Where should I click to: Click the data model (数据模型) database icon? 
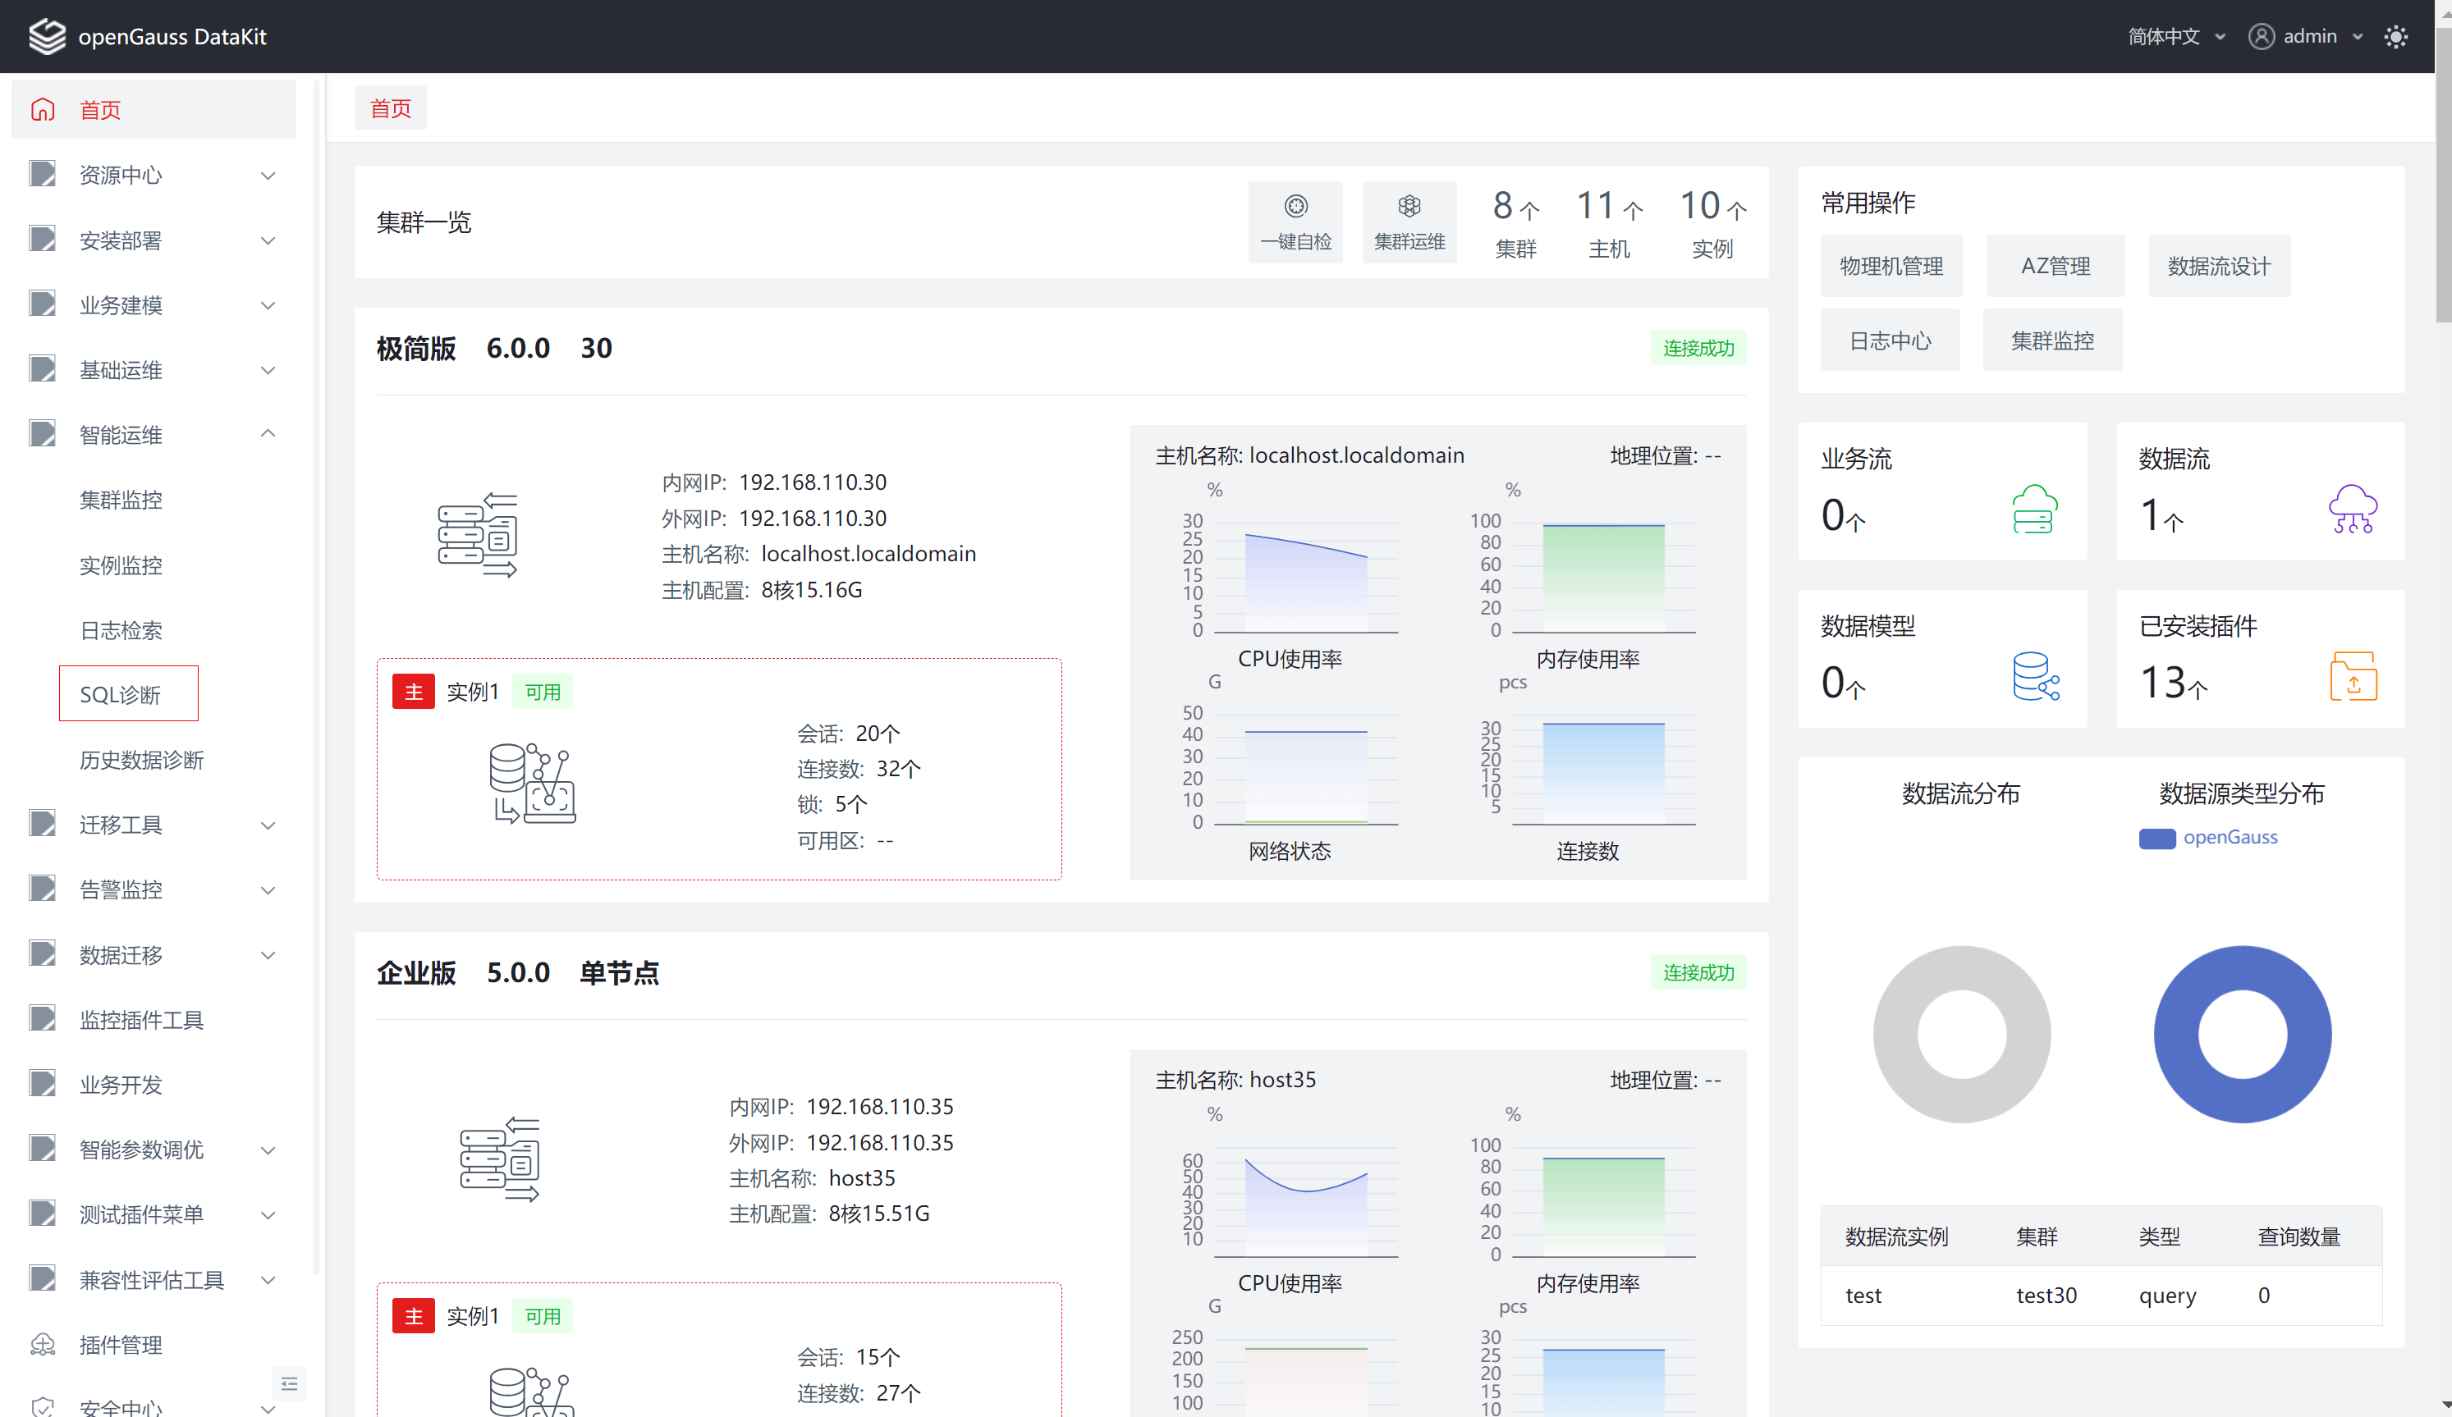(x=2034, y=677)
